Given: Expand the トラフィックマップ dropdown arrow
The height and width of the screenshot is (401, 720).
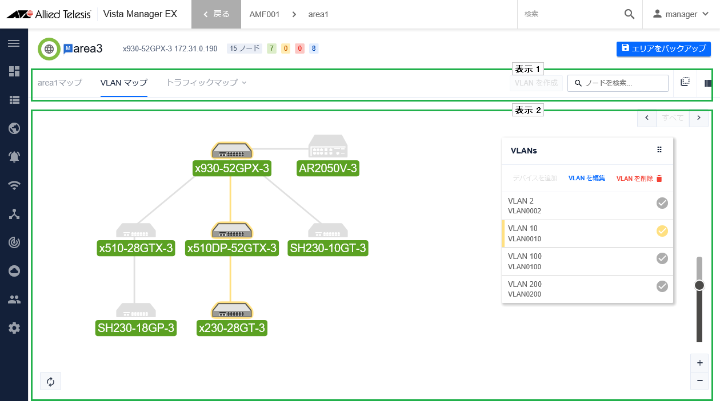Looking at the screenshot, I should click(244, 83).
